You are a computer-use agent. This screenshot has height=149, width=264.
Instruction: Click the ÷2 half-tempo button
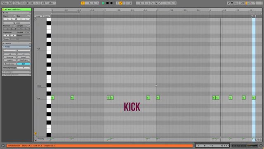(x=10, y=54)
